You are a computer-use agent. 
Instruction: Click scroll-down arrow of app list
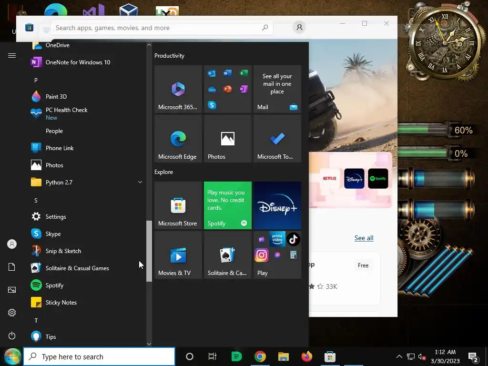pos(149,344)
